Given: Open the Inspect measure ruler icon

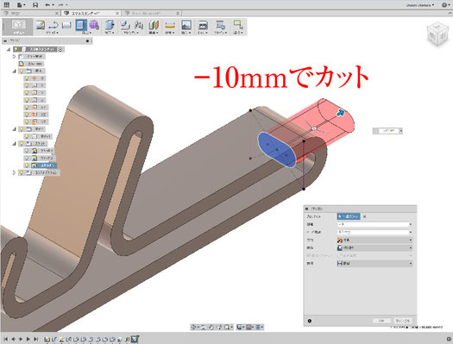Looking at the screenshot, I should point(170,26).
